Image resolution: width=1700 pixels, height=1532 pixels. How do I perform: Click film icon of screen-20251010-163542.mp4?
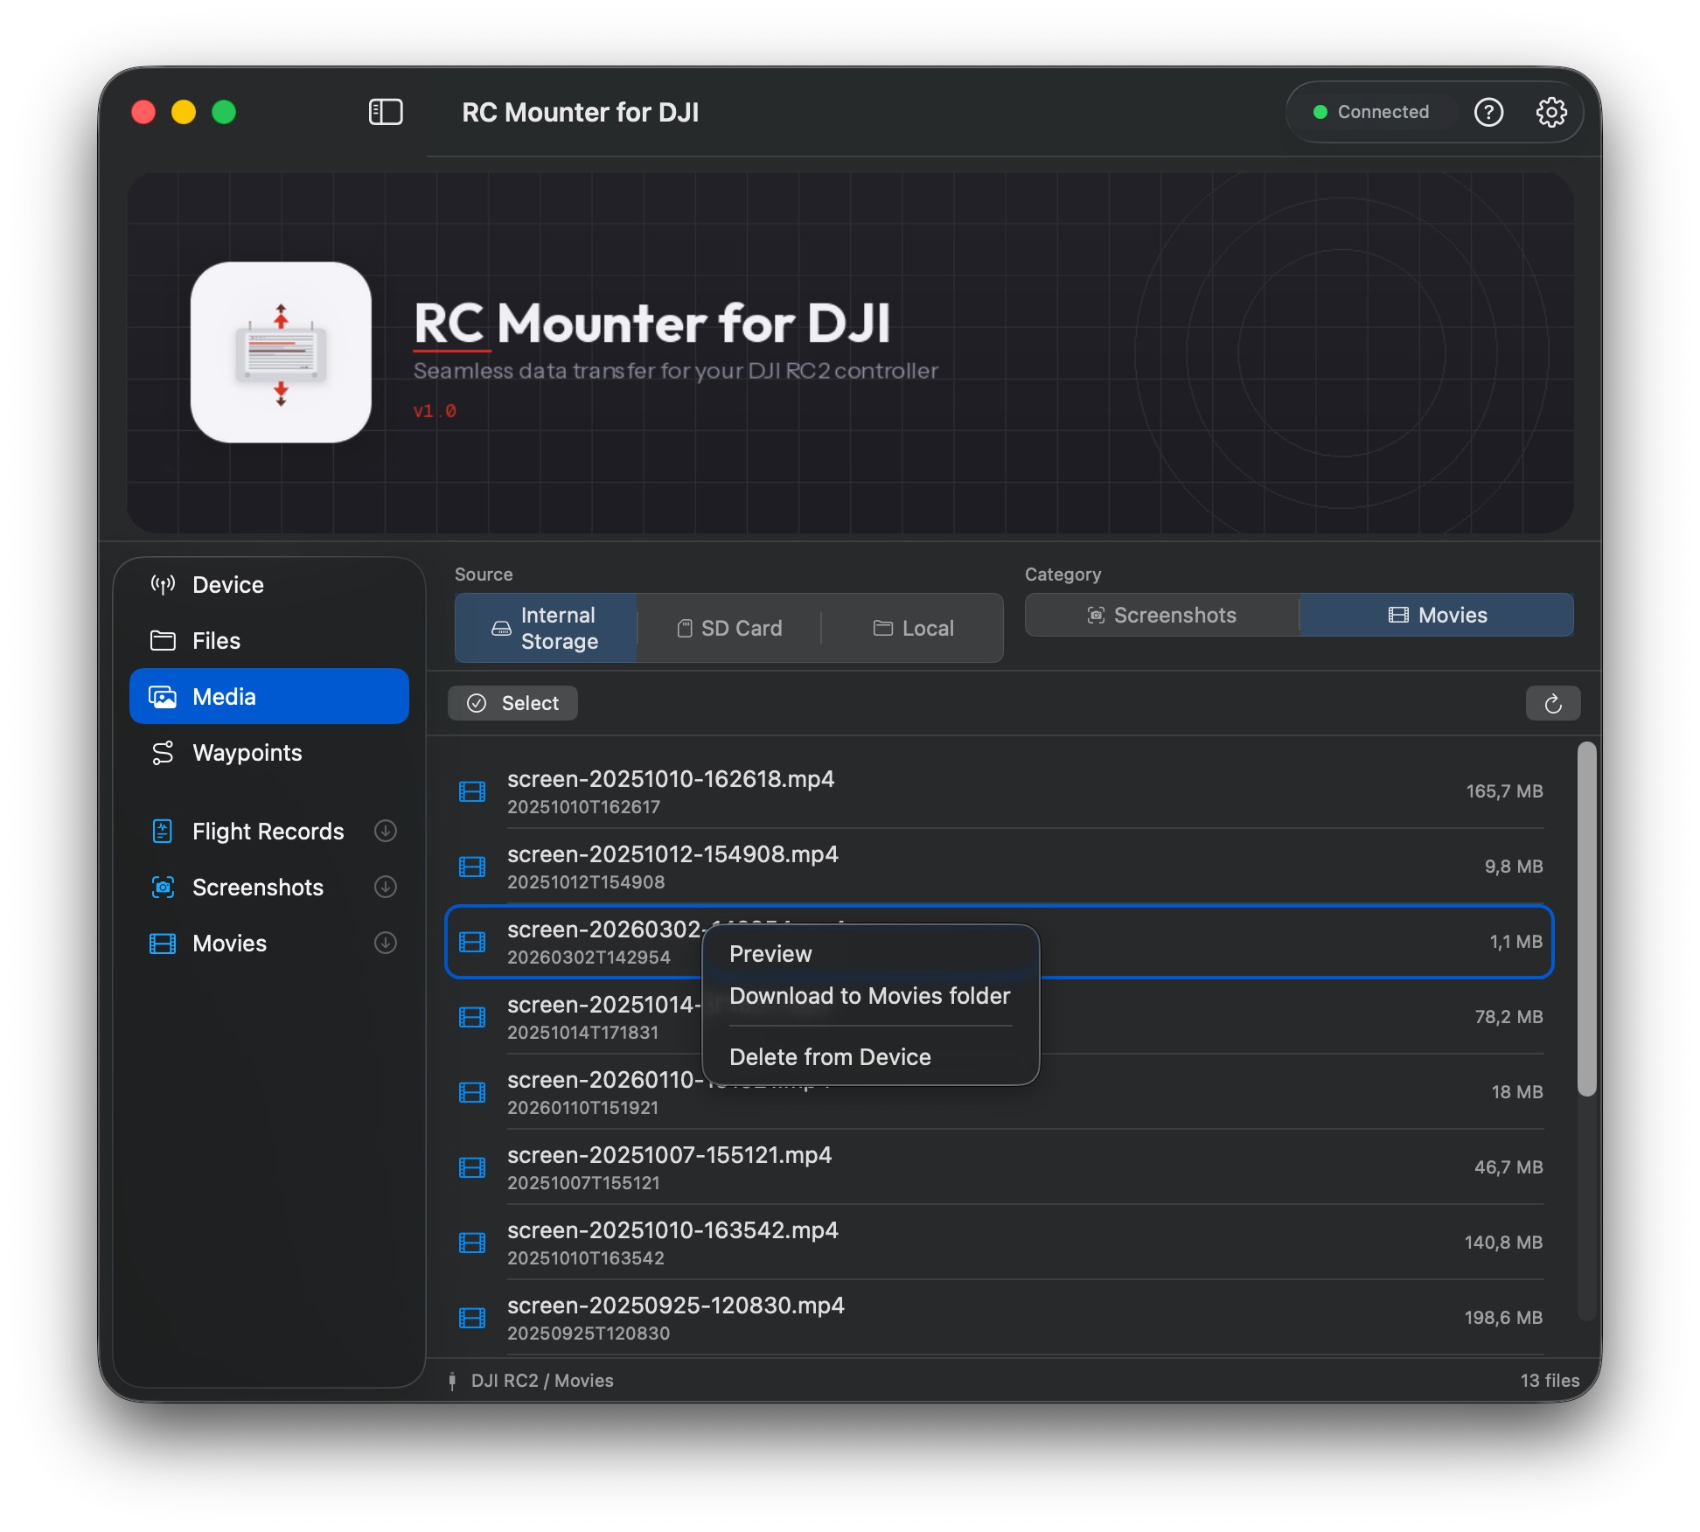click(472, 1243)
